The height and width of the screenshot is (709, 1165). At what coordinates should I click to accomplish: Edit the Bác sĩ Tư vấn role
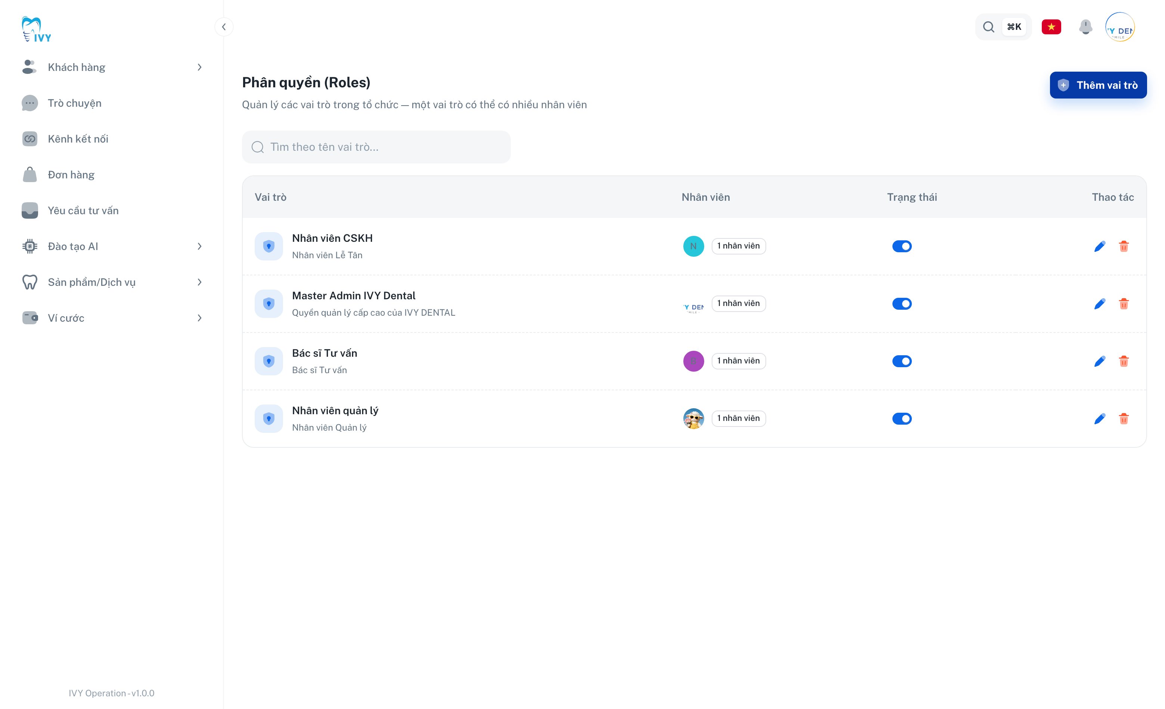(x=1100, y=361)
